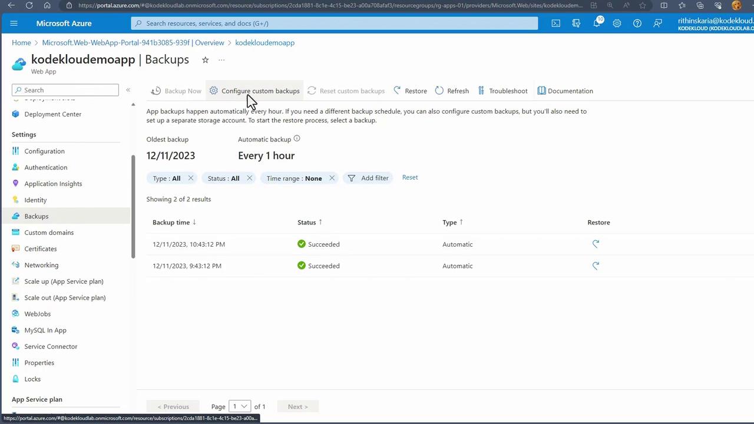Open Microsoft.Web-WebApp-Portal Overview breadcrumb link
The width and height of the screenshot is (754, 424).
[x=133, y=42]
